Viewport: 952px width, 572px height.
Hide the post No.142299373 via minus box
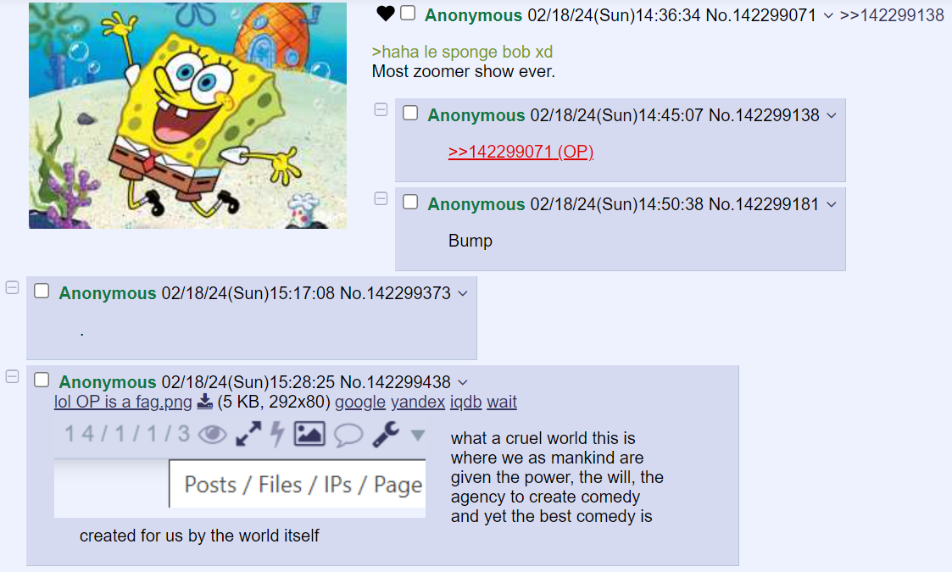point(12,287)
